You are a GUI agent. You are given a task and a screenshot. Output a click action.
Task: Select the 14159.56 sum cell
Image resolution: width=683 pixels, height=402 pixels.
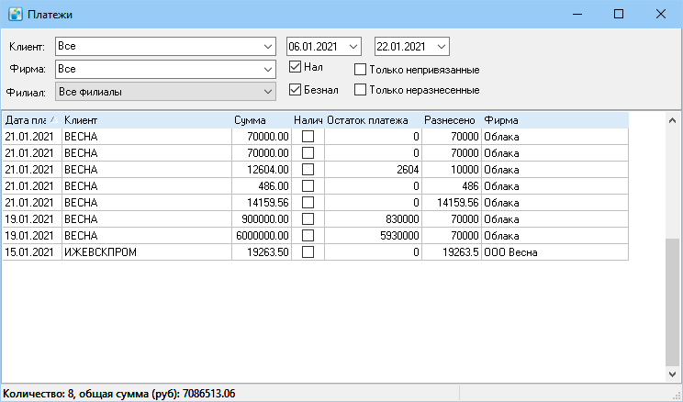point(262,203)
